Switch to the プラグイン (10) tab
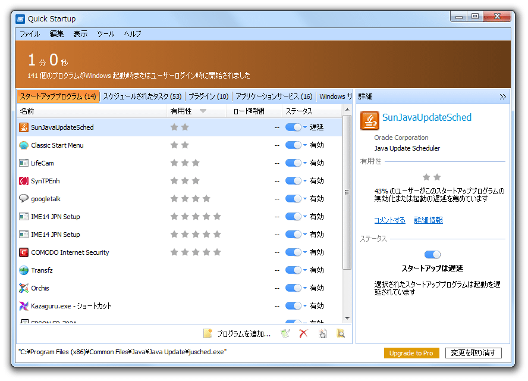The width and height of the screenshot is (528, 381). [x=209, y=97]
